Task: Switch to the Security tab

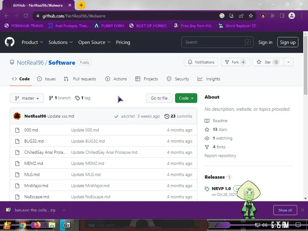Action: pyautogui.click(x=178, y=79)
